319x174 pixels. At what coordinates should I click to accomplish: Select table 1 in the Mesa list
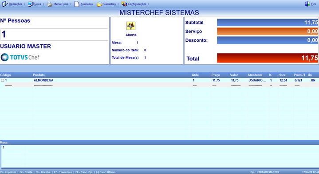(4, 147)
